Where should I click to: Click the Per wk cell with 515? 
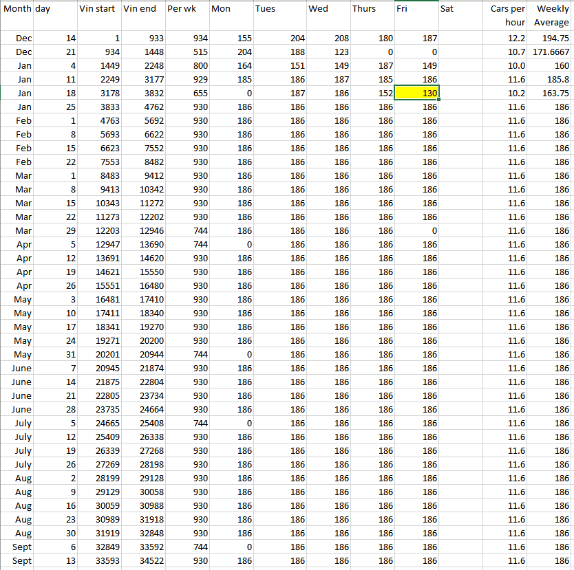187,52
